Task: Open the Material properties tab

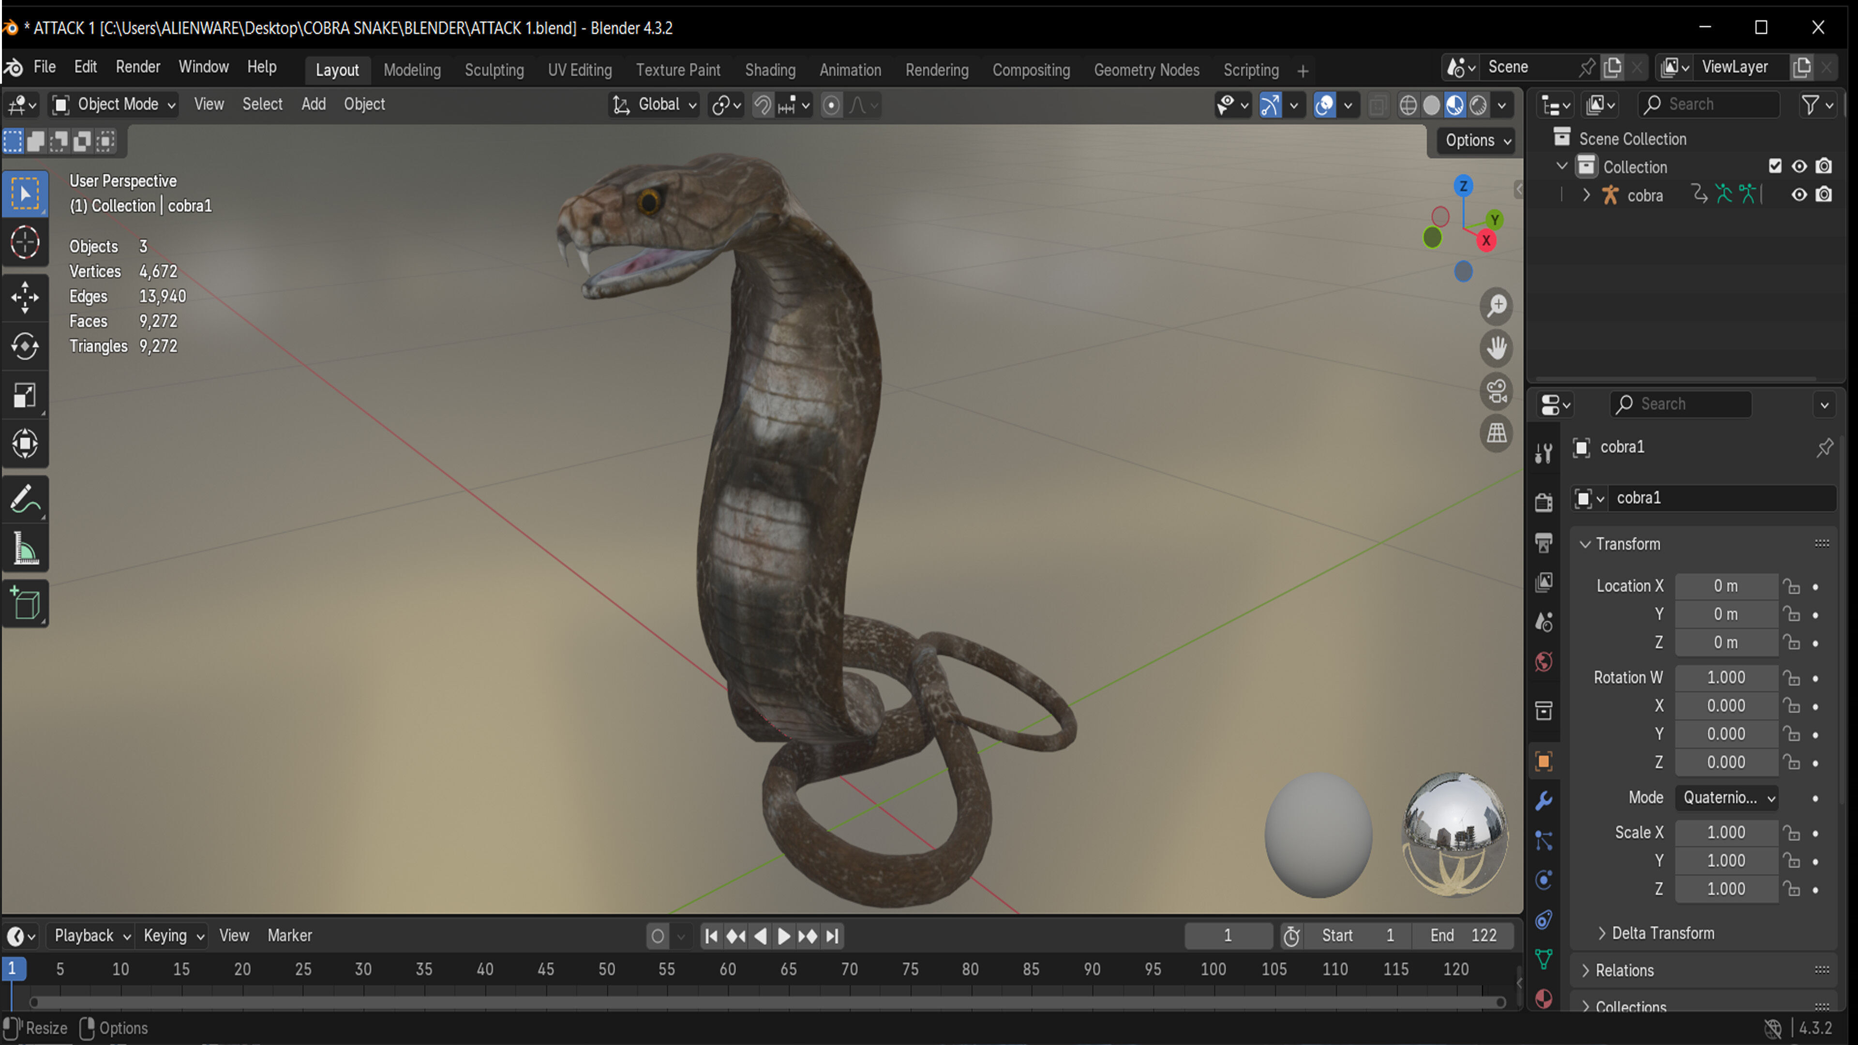Action: 1543,999
